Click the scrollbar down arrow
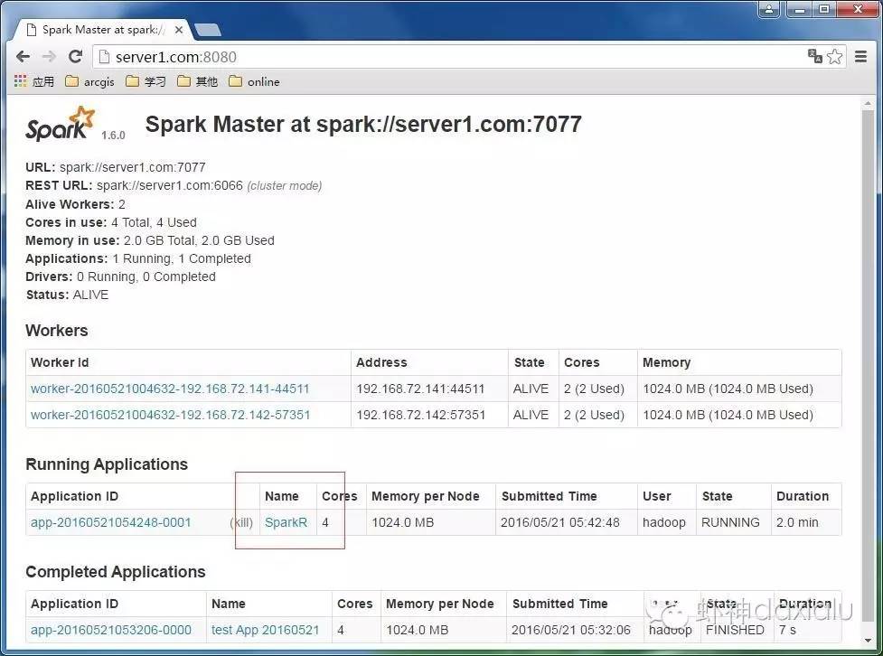The height and width of the screenshot is (656, 883). pyautogui.click(x=868, y=641)
